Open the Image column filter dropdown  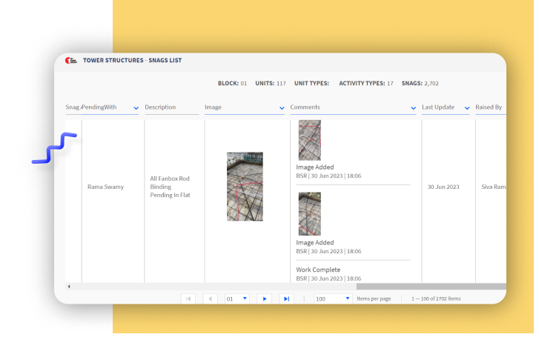282,108
